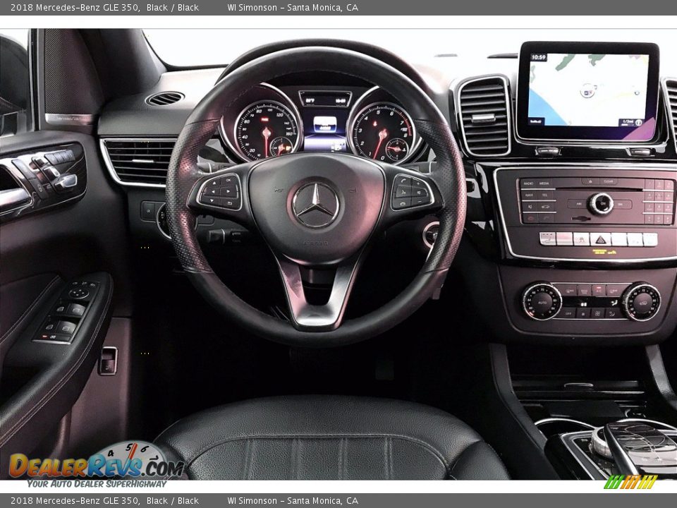The height and width of the screenshot is (508, 677).
Task: Click the climate OFF button
Action: [568, 313]
